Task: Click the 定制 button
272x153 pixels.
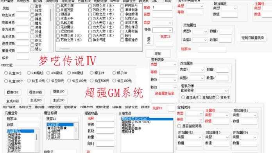Action: tap(158, 54)
